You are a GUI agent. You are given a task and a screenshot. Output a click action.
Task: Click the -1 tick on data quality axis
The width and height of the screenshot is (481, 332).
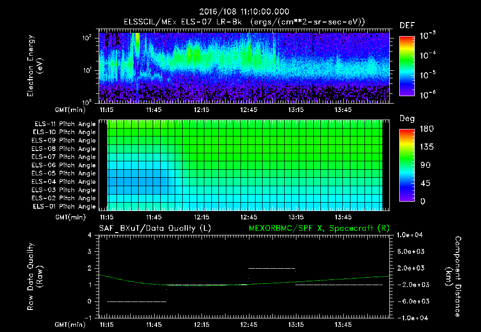pyautogui.click(x=88, y=318)
